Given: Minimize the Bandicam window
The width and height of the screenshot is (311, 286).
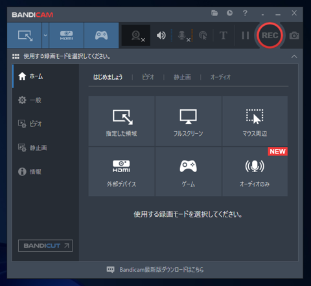Looking at the screenshot, I should point(278,14).
